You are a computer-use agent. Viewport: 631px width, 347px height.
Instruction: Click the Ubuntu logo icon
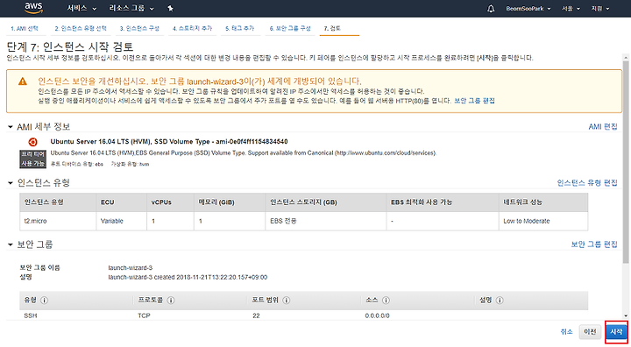(x=32, y=142)
